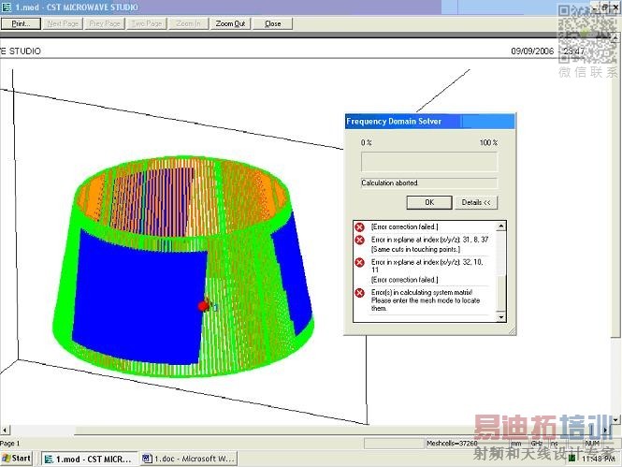Screen dimensions: 622x467
Task: Click the taskbar clock showing 11:48 PM
Action: (x=599, y=459)
